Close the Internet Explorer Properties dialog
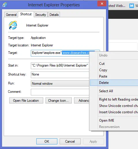The width and height of the screenshot is (138, 149). pos(102,4)
